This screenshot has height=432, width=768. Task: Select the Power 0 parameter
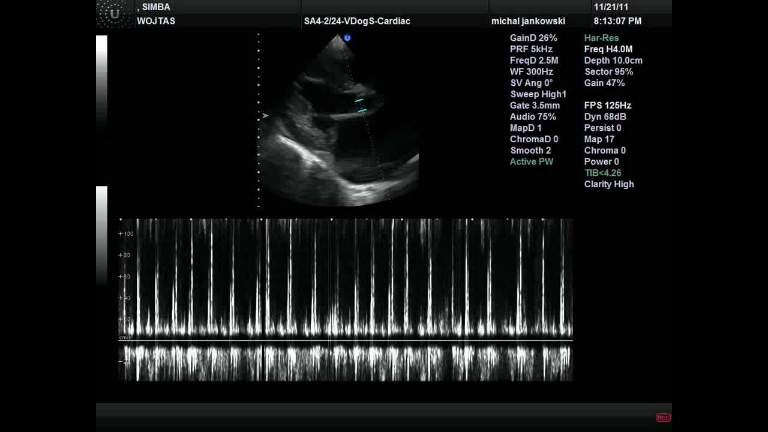click(602, 162)
